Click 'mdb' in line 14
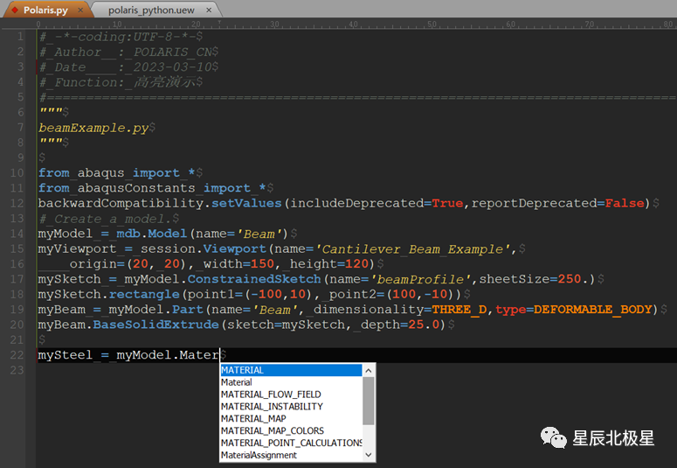Viewport: 677px width, 468px height. pos(128,234)
